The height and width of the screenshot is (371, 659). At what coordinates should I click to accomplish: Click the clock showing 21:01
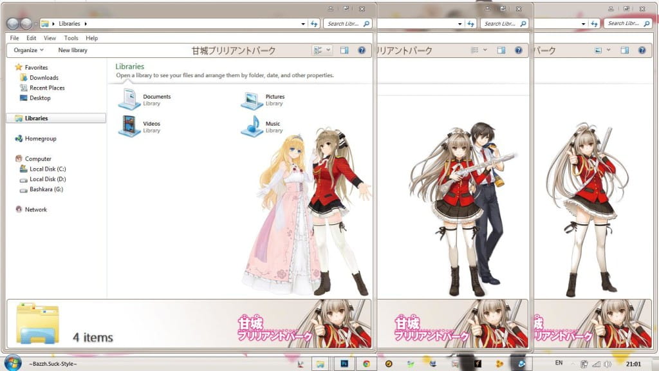coord(637,364)
